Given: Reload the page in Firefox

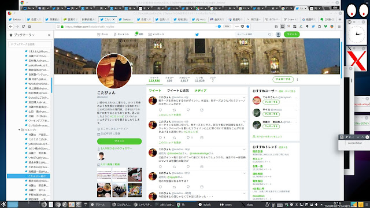Looking at the screenshot, I should coord(23,27).
